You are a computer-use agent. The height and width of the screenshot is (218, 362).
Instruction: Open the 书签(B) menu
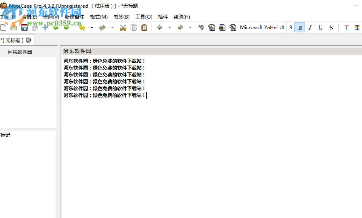pos(122,17)
